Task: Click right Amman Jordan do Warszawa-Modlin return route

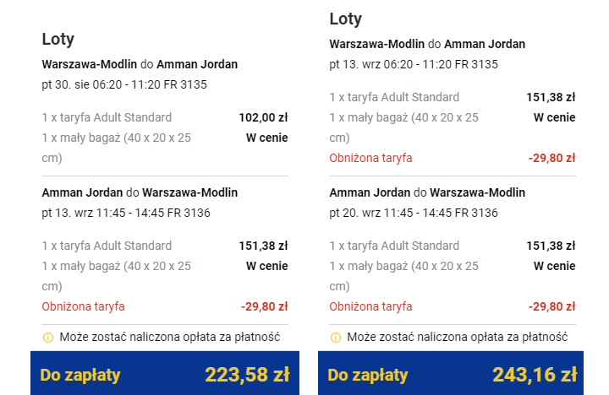Action: point(427,192)
